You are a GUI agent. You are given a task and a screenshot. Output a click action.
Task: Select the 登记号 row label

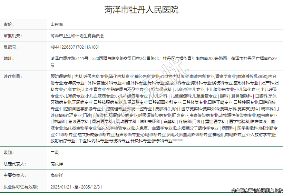(11, 47)
